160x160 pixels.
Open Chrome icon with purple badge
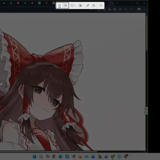[x=126, y=156]
